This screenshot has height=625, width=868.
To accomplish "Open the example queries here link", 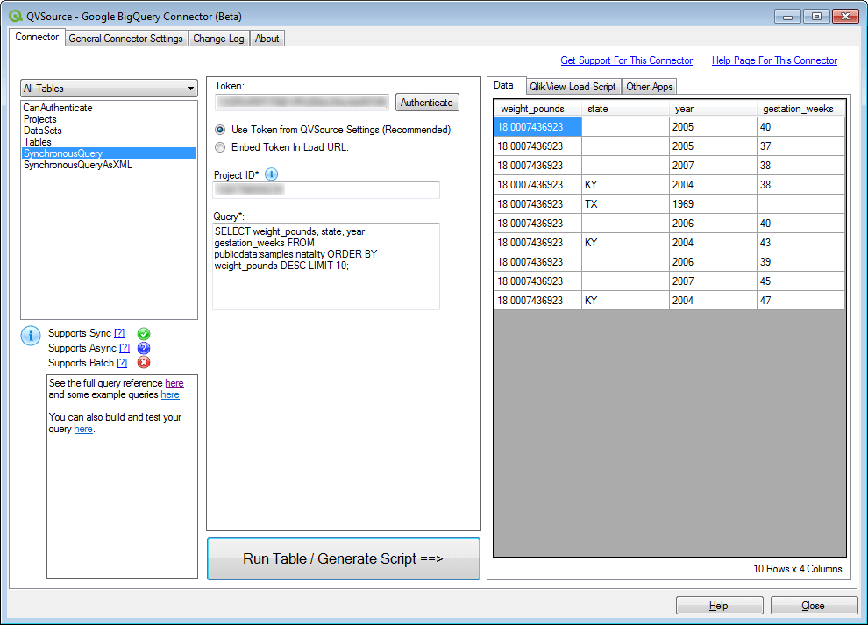I will pos(170,394).
